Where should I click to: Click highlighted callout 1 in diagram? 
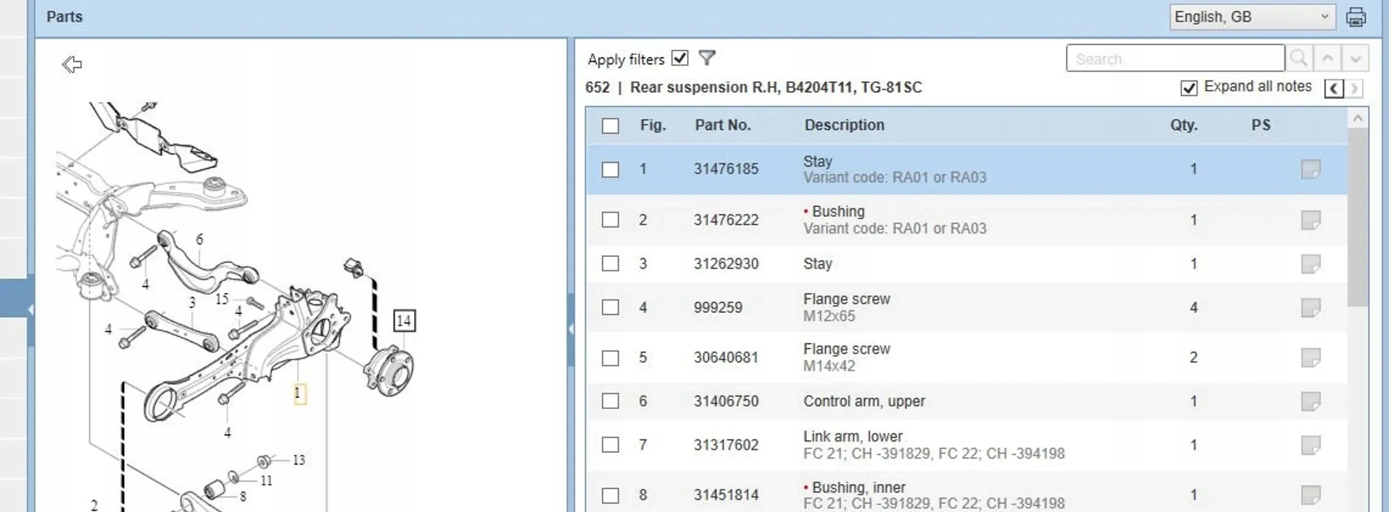[x=299, y=394]
